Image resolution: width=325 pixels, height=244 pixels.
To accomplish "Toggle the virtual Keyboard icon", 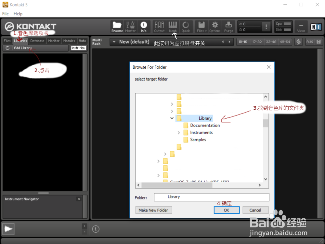I will click(x=173, y=27).
